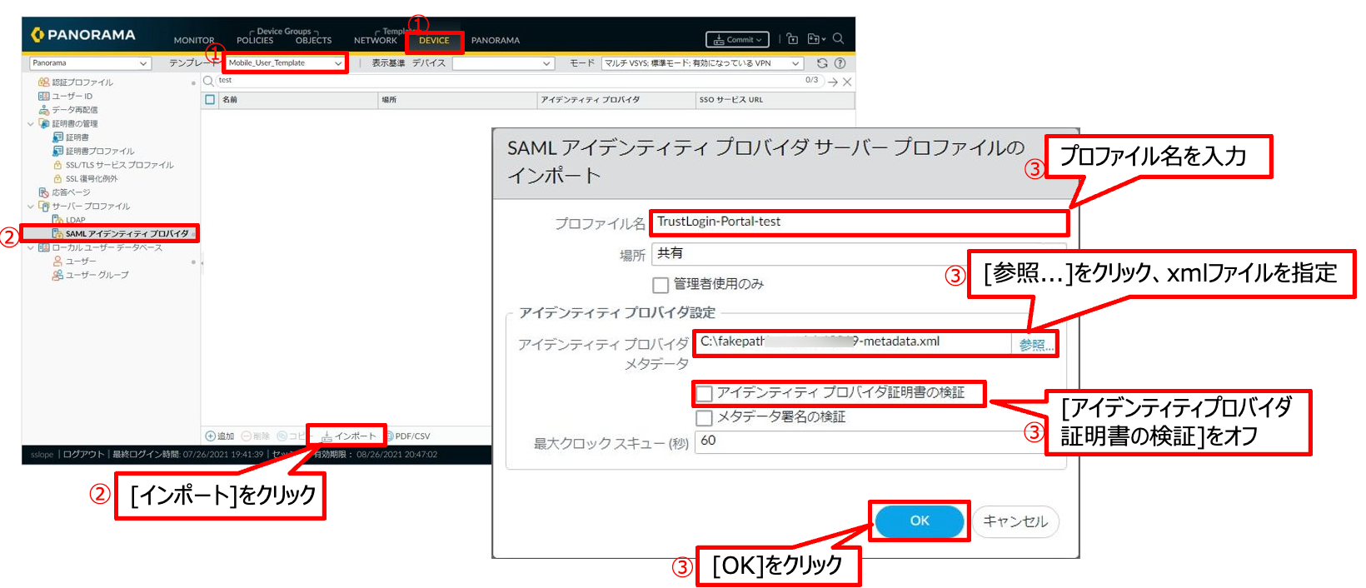The width and height of the screenshot is (1366, 588).
Task: Select LDAP under server profiles
Action: click(76, 220)
